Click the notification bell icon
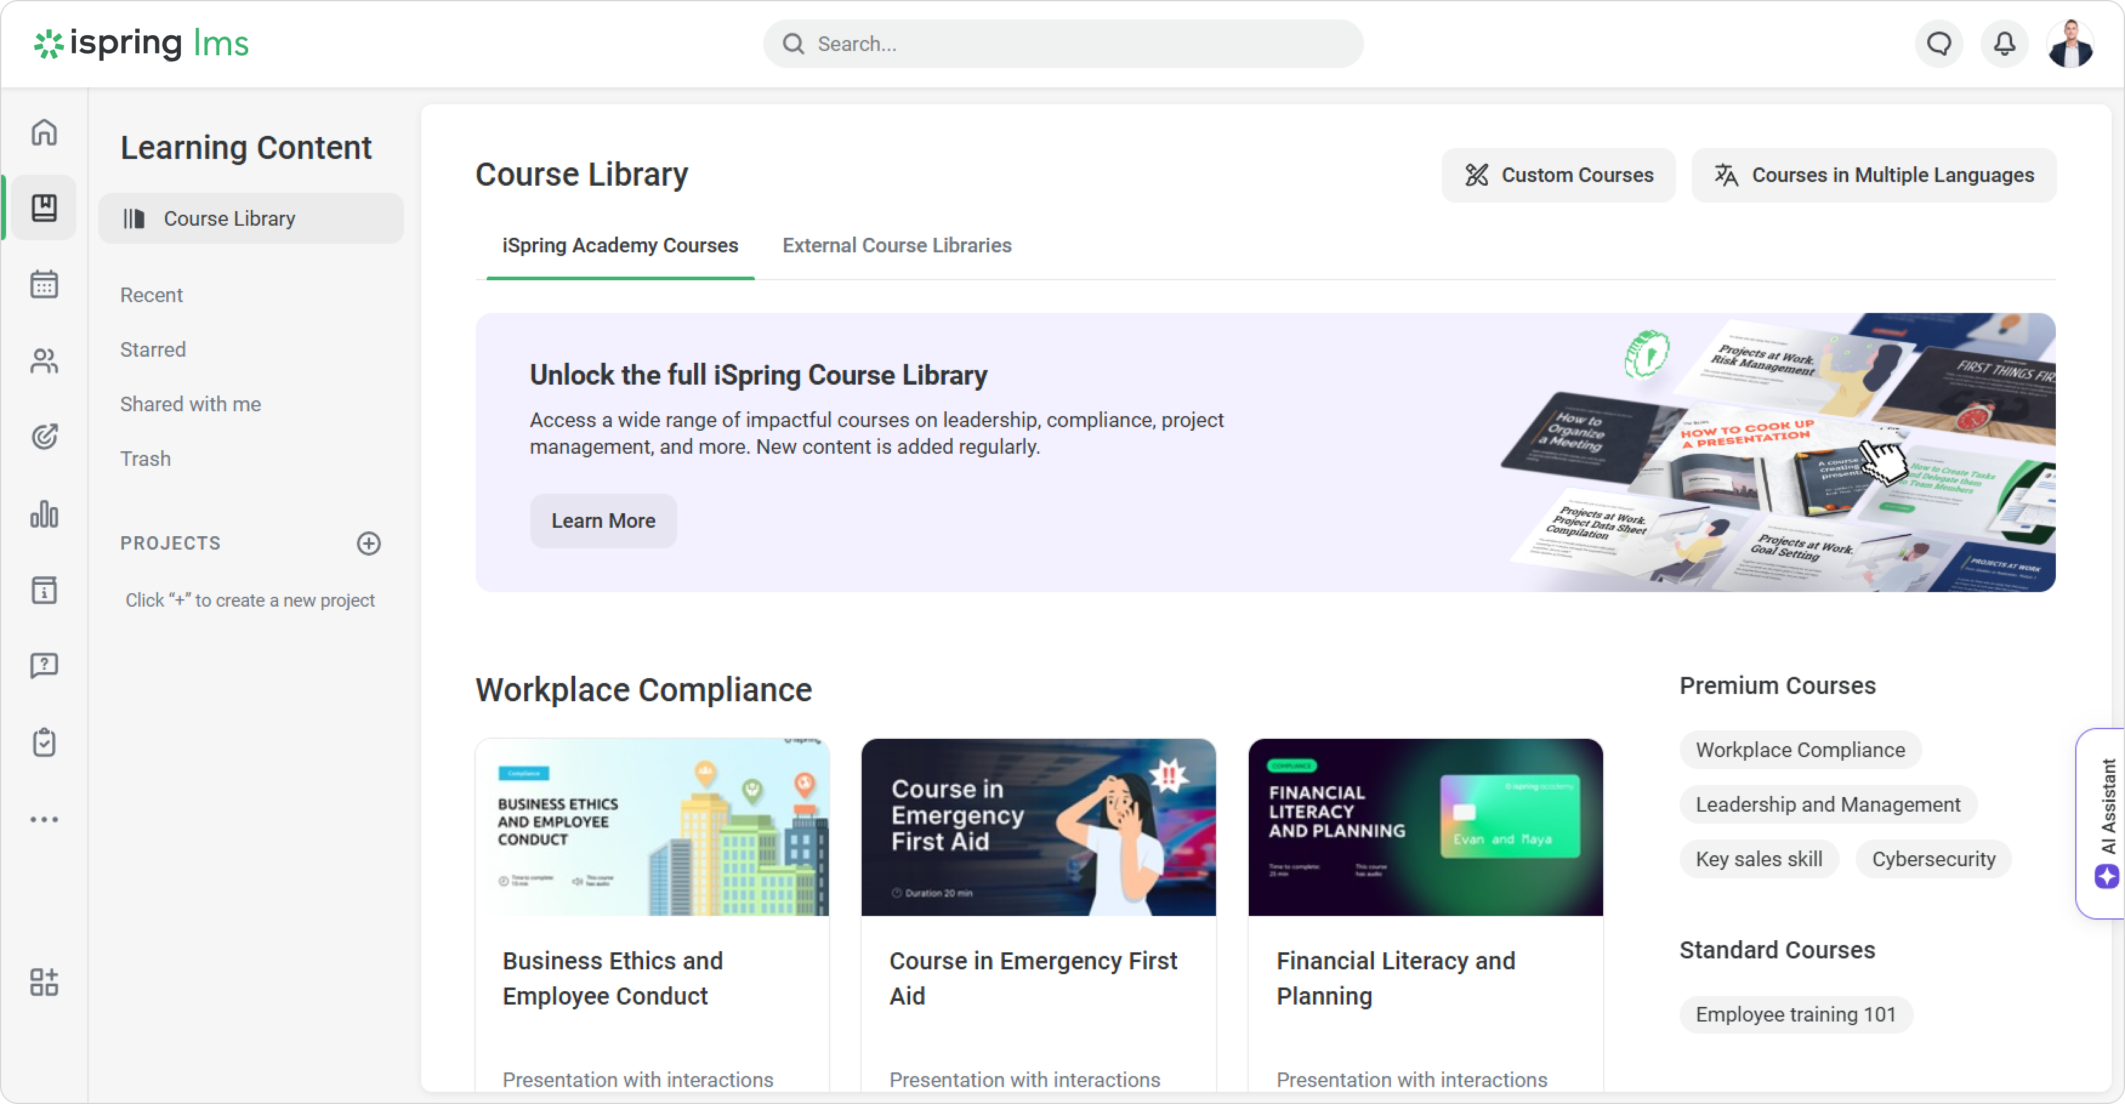 pyautogui.click(x=2004, y=44)
